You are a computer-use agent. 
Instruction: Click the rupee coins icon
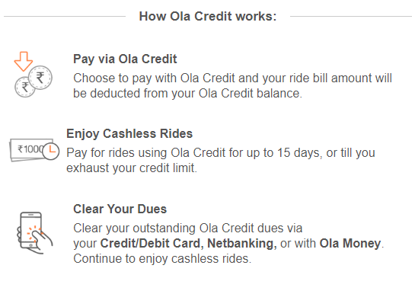coord(34,81)
